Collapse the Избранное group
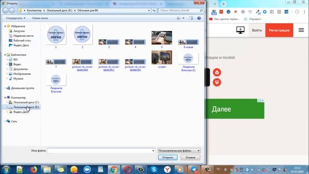This screenshot has width=309, height=174. pos(5,26)
